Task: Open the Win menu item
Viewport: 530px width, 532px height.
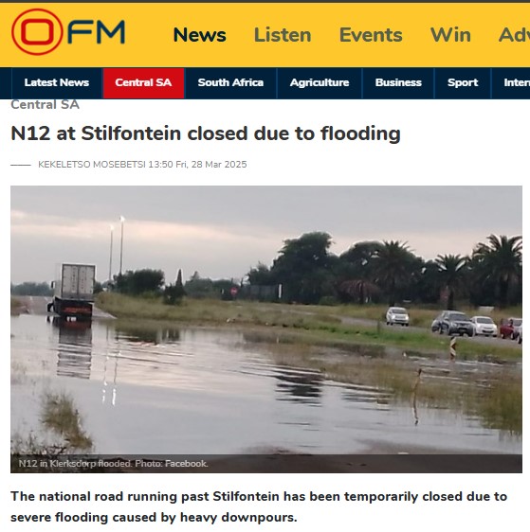Action: 450,35
